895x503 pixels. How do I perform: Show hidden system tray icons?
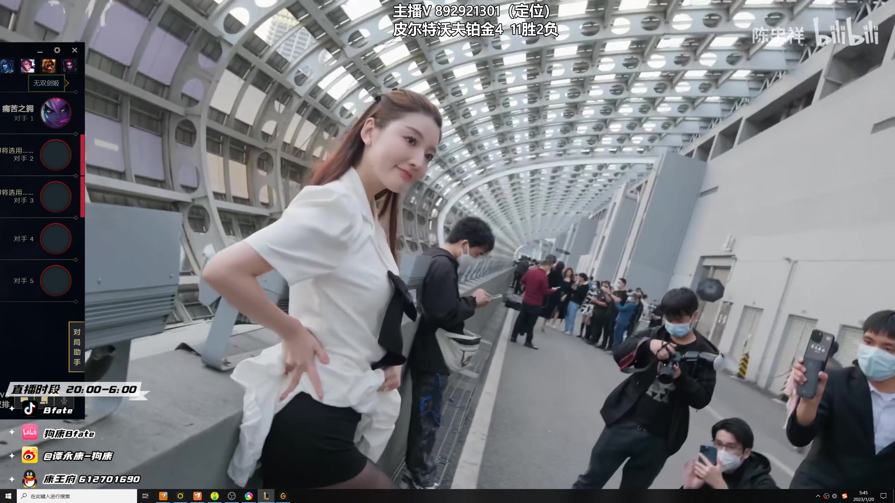[x=818, y=496]
